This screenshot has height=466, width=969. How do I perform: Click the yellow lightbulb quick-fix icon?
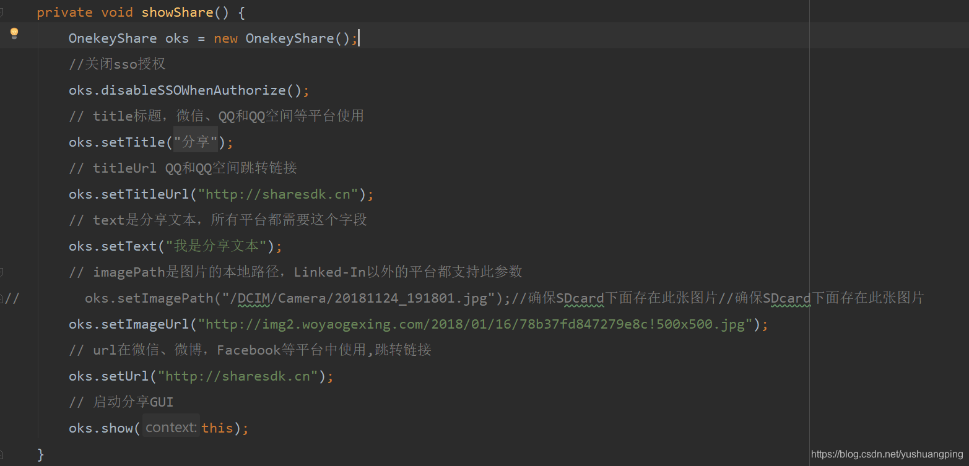tap(14, 33)
